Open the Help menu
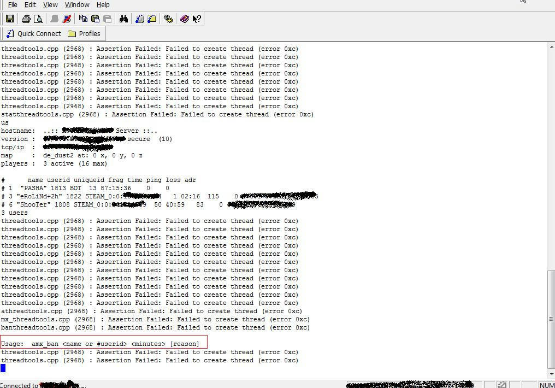555x388 pixels. [x=103, y=5]
